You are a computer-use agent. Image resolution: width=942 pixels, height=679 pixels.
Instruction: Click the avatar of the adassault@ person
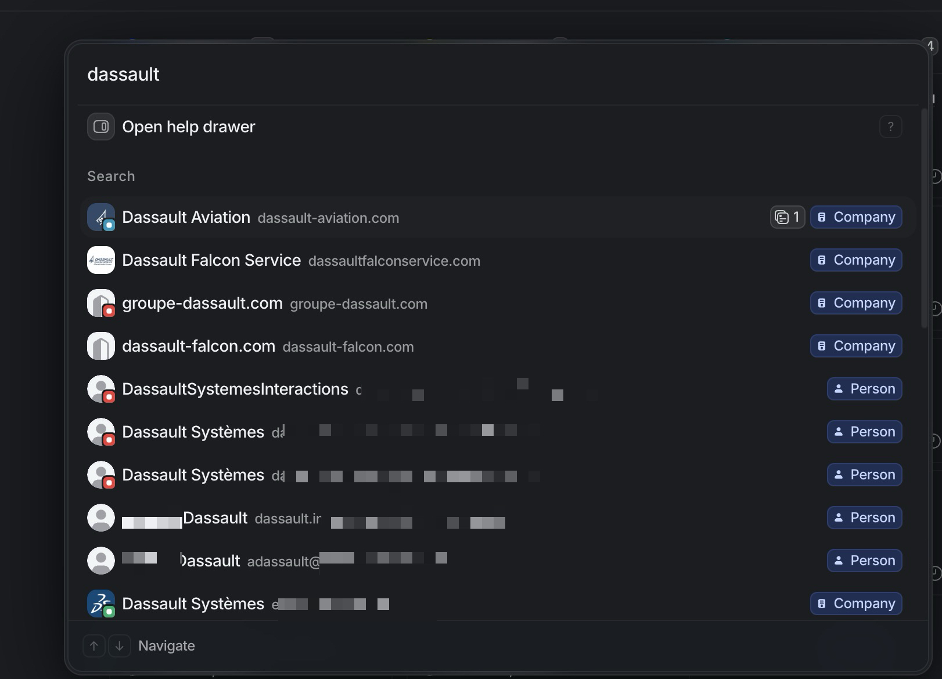pos(101,561)
